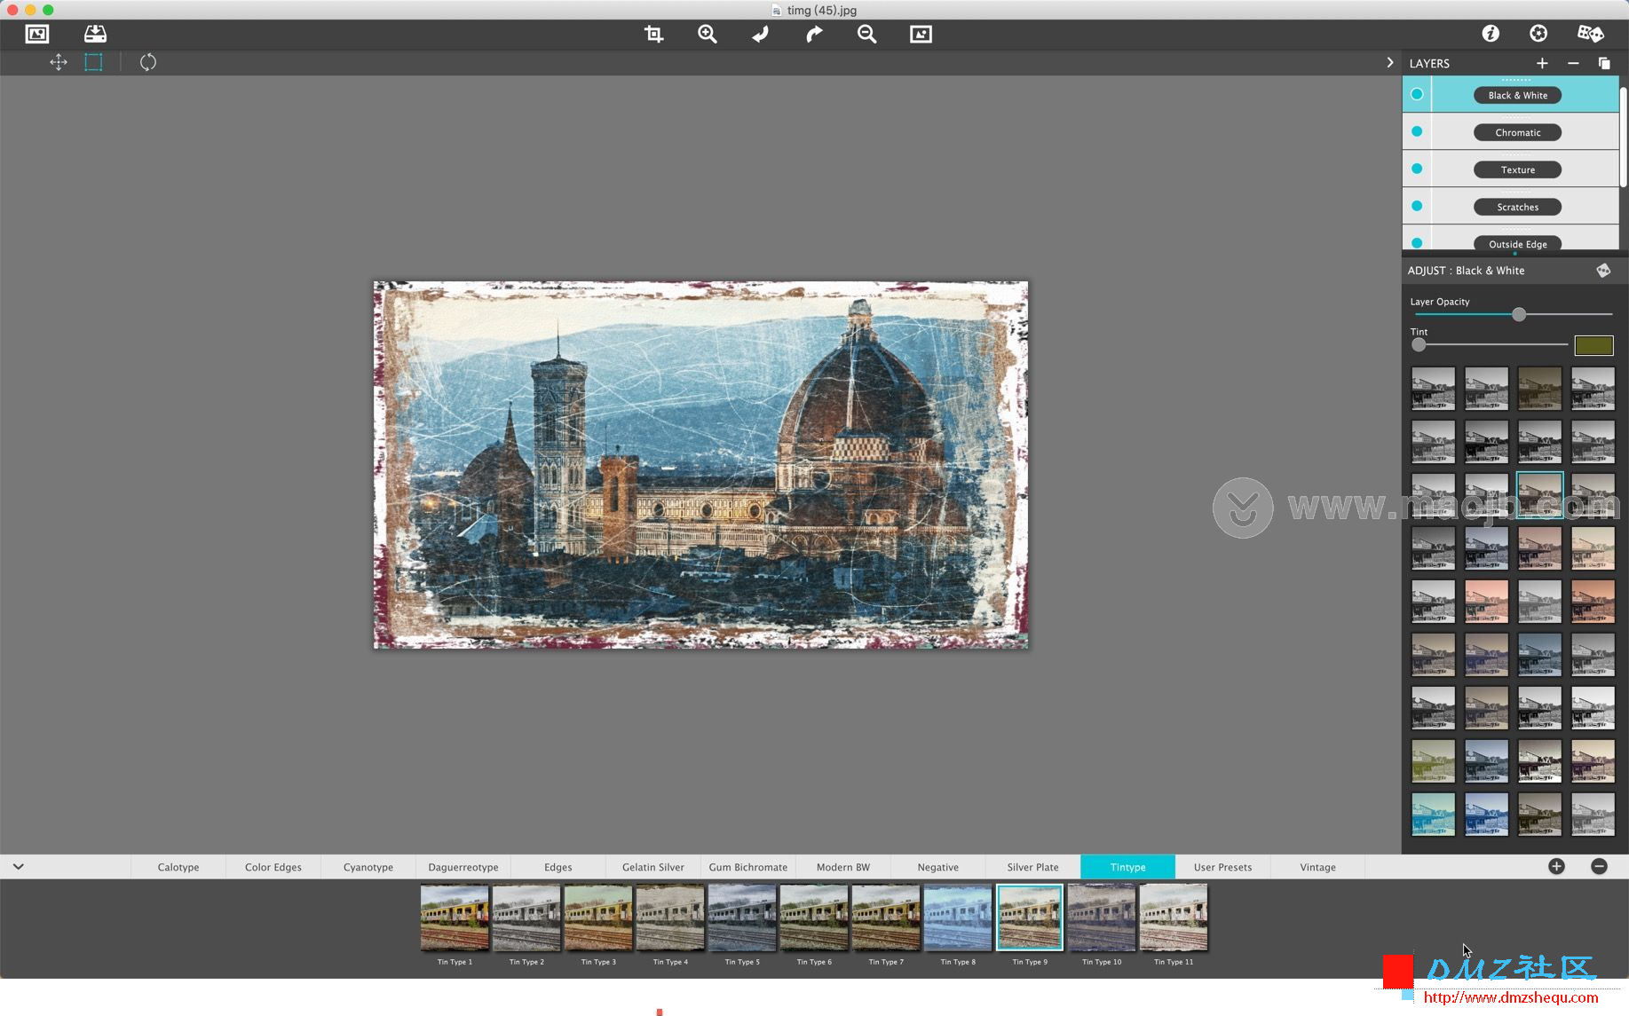1629x1016 pixels.
Task: Apply the Tin Type 2 preset
Action: coord(526,918)
